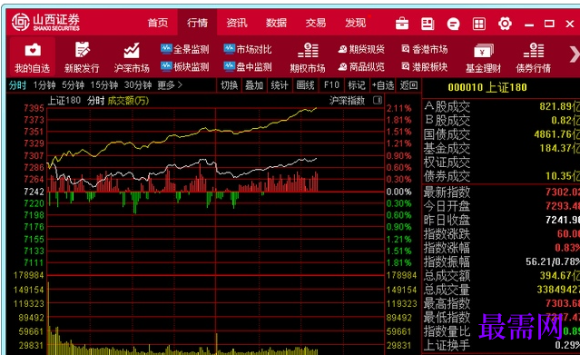Switch to 5分钟 chart period
This screenshot has width=580, height=355.
click(x=73, y=85)
